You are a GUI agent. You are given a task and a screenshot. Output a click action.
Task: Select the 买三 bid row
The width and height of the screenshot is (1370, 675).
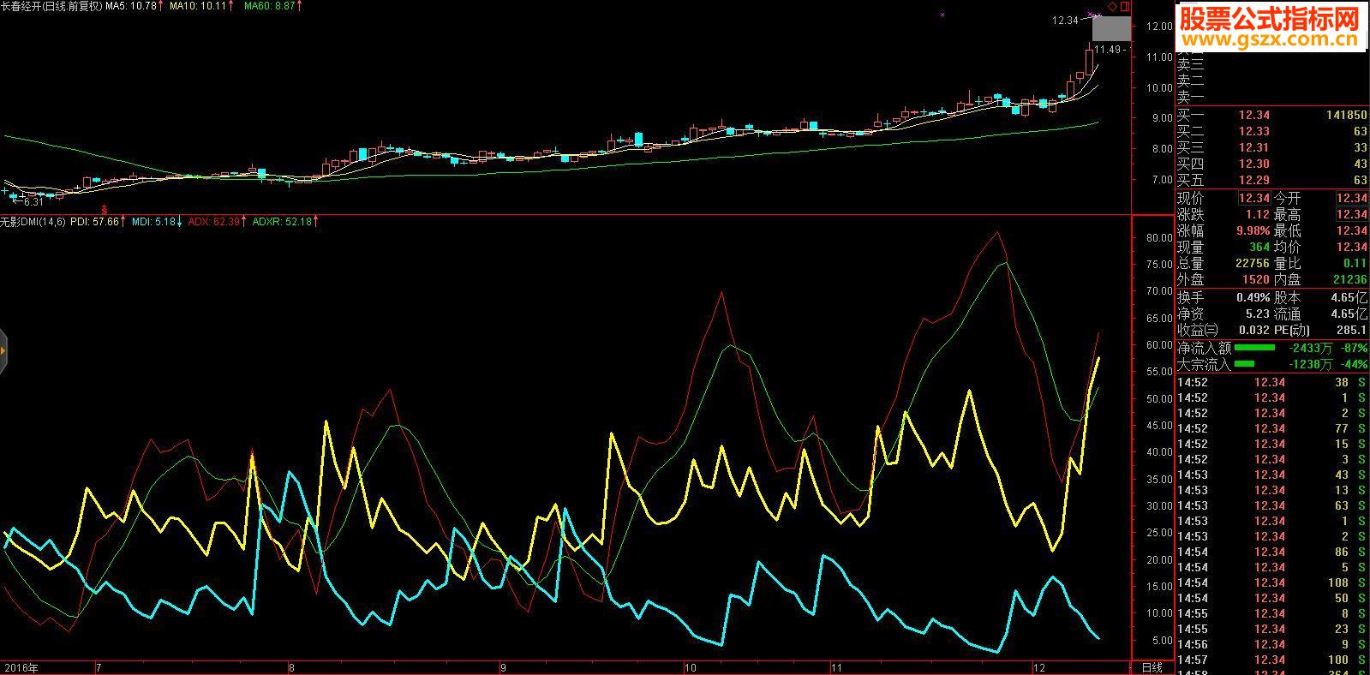click(1272, 147)
